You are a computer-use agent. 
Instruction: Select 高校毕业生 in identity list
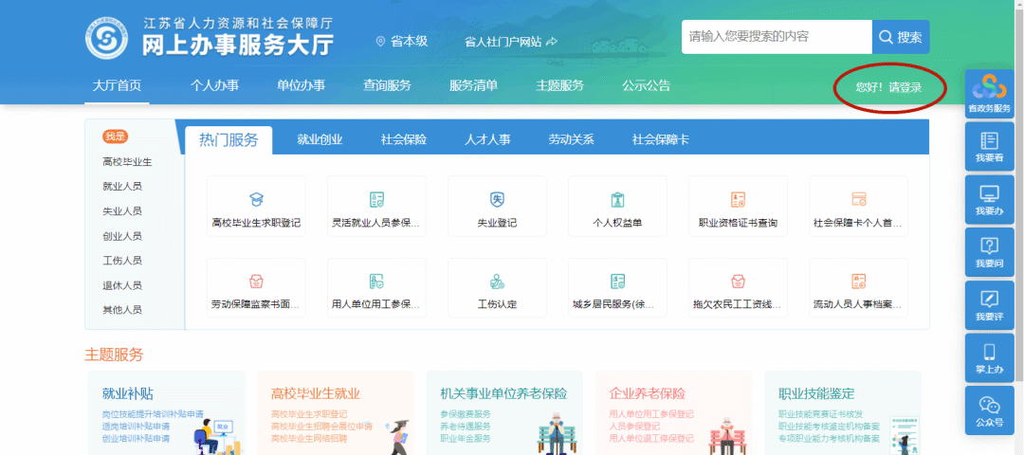click(x=127, y=162)
